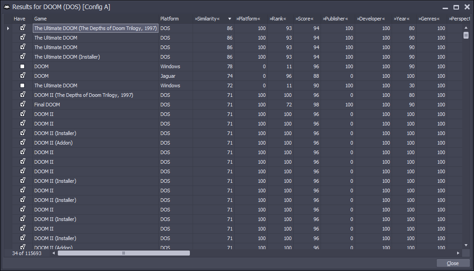Toggle Have checkbox for DOOM Windows row
Image resolution: width=474 pixels, height=271 pixels.
(x=22, y=66)
